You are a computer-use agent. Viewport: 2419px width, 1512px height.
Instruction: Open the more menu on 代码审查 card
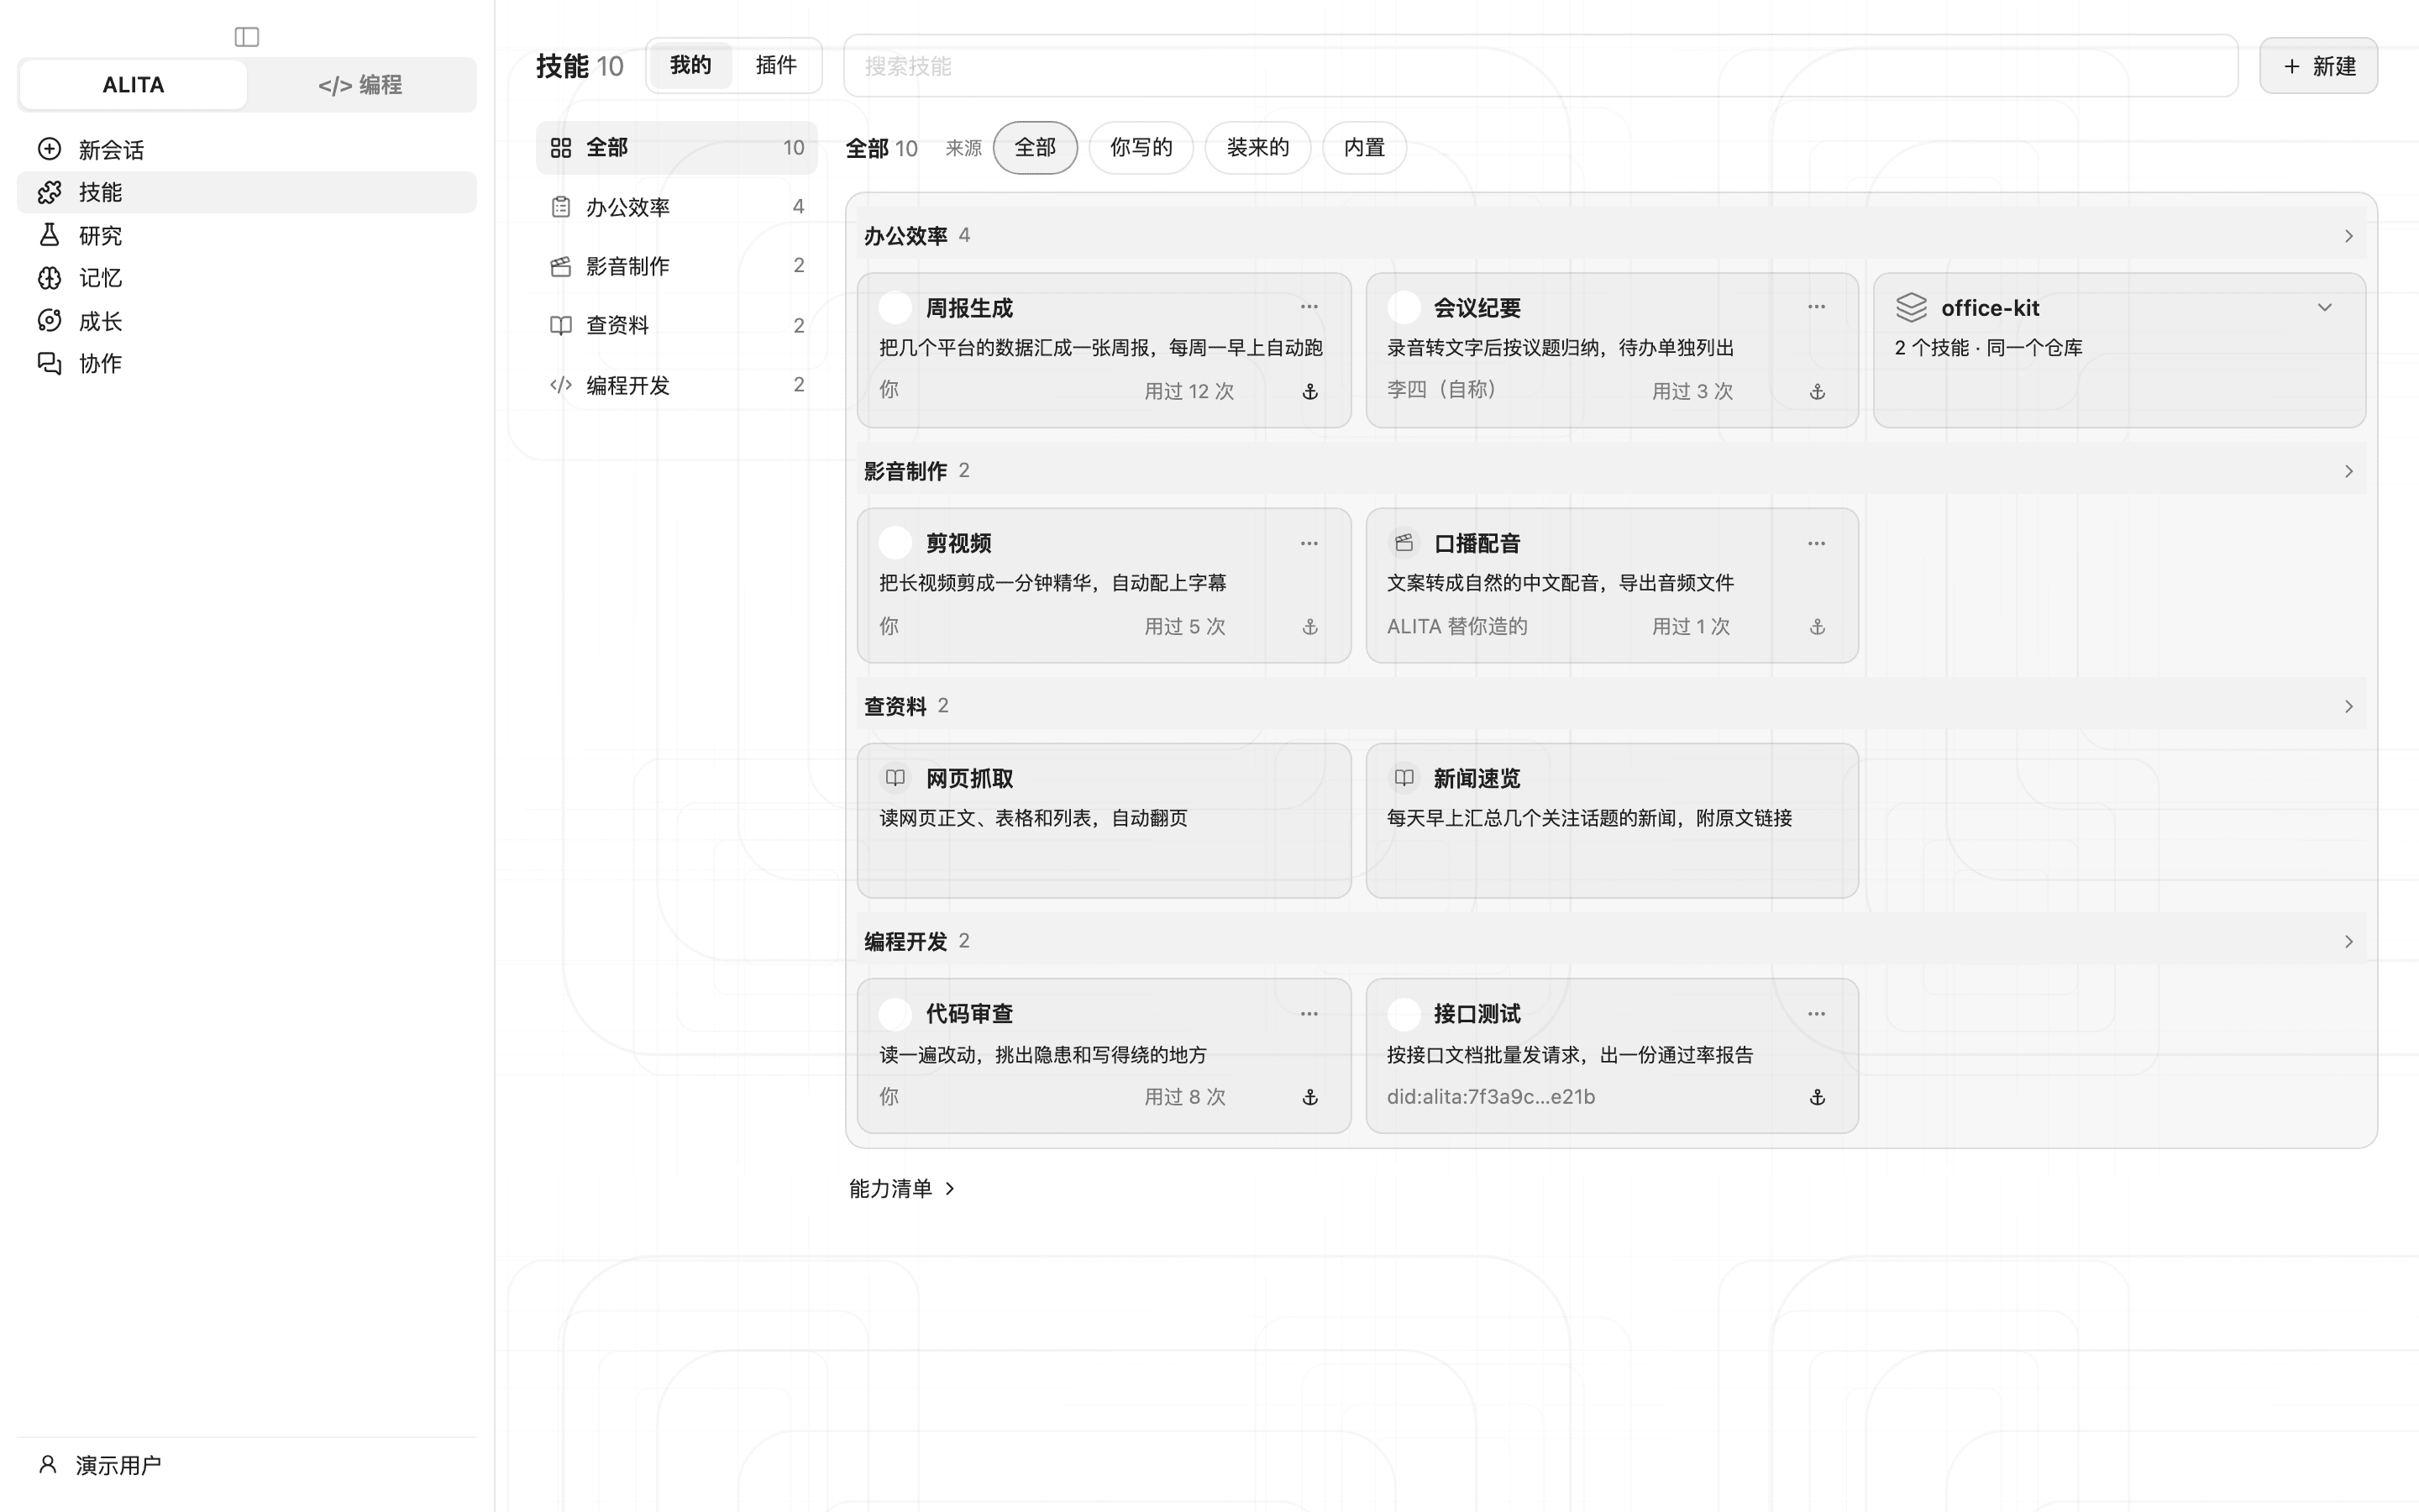click(x=1309, y=1013)
